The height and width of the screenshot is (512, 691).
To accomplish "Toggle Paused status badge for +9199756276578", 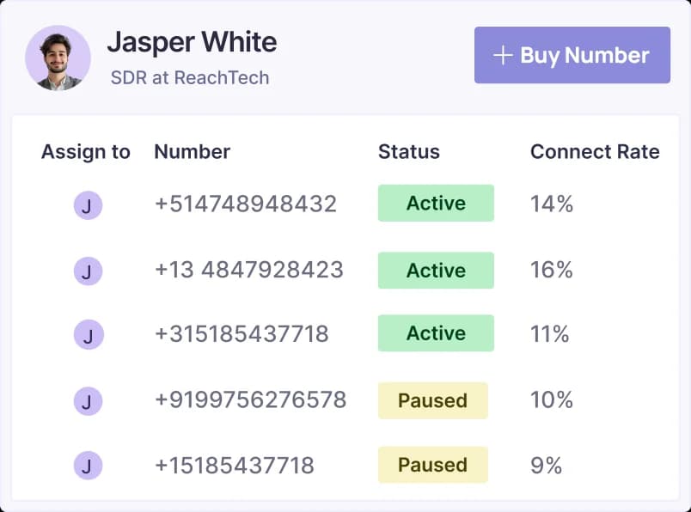I will click(x=432, y=400).
